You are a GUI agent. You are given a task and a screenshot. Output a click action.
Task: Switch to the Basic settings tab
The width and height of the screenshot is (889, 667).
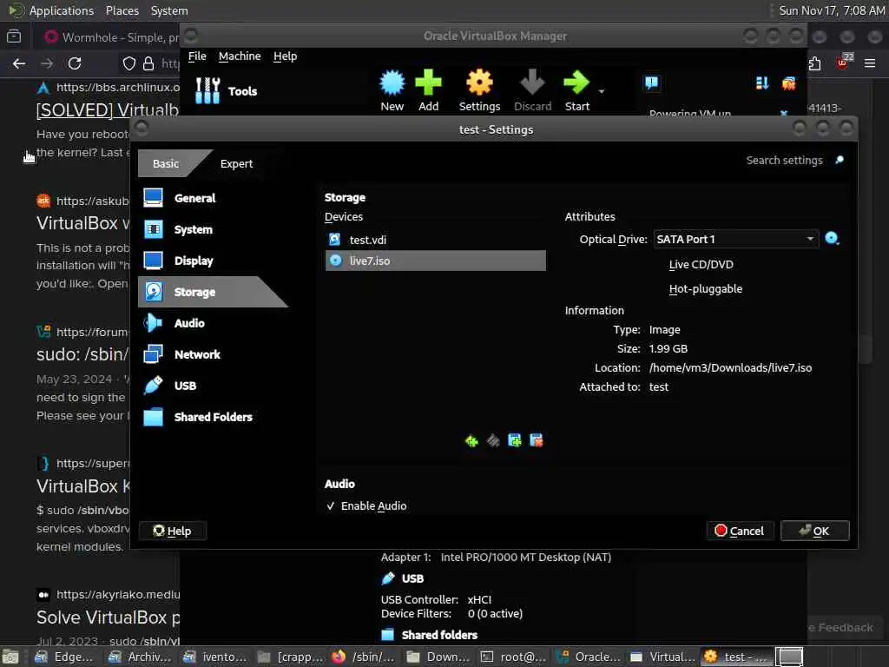pos(166,163)
